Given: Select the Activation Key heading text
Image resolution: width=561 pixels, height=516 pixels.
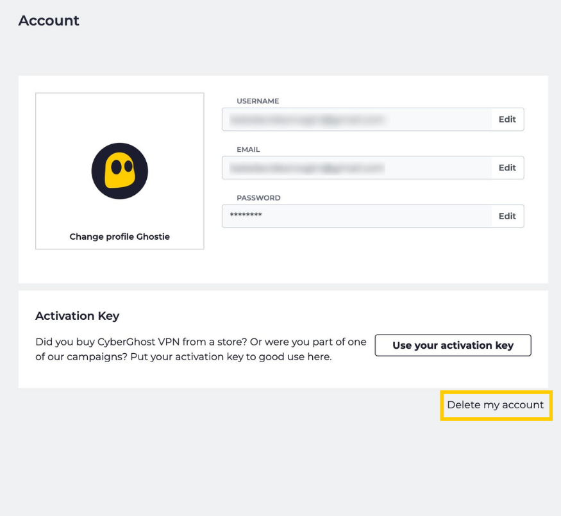Looking at the screenshot, I should [x=78, y=316].
